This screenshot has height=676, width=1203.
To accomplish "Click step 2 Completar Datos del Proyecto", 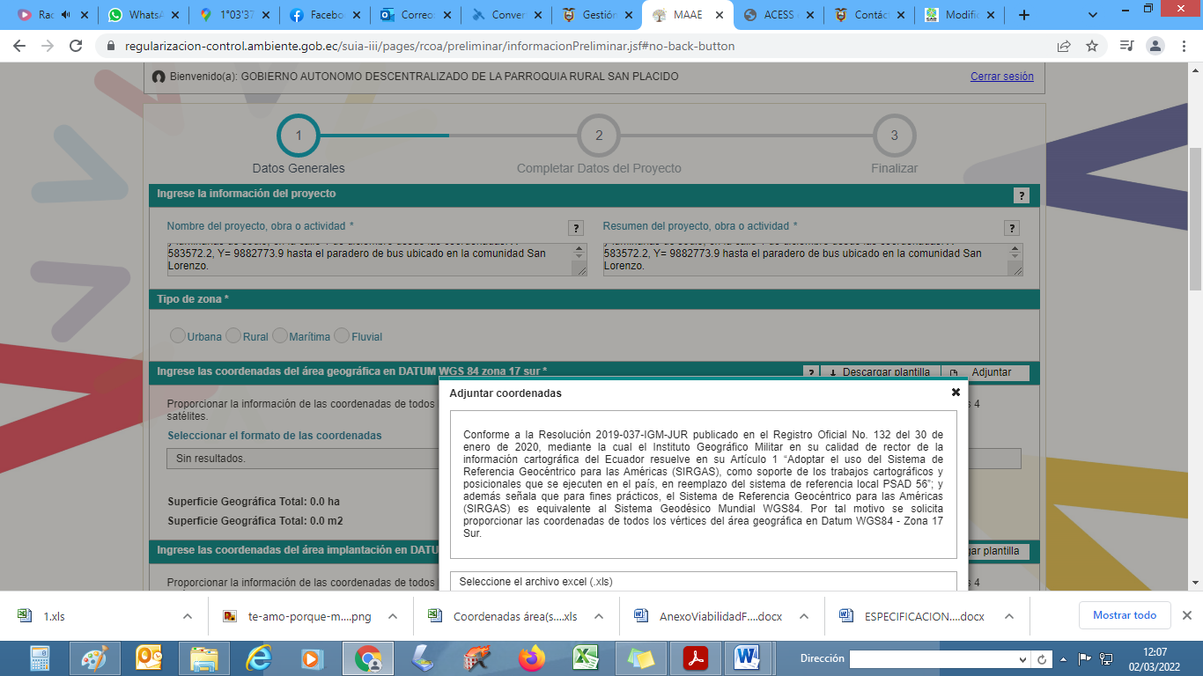I will pos(599,136).
